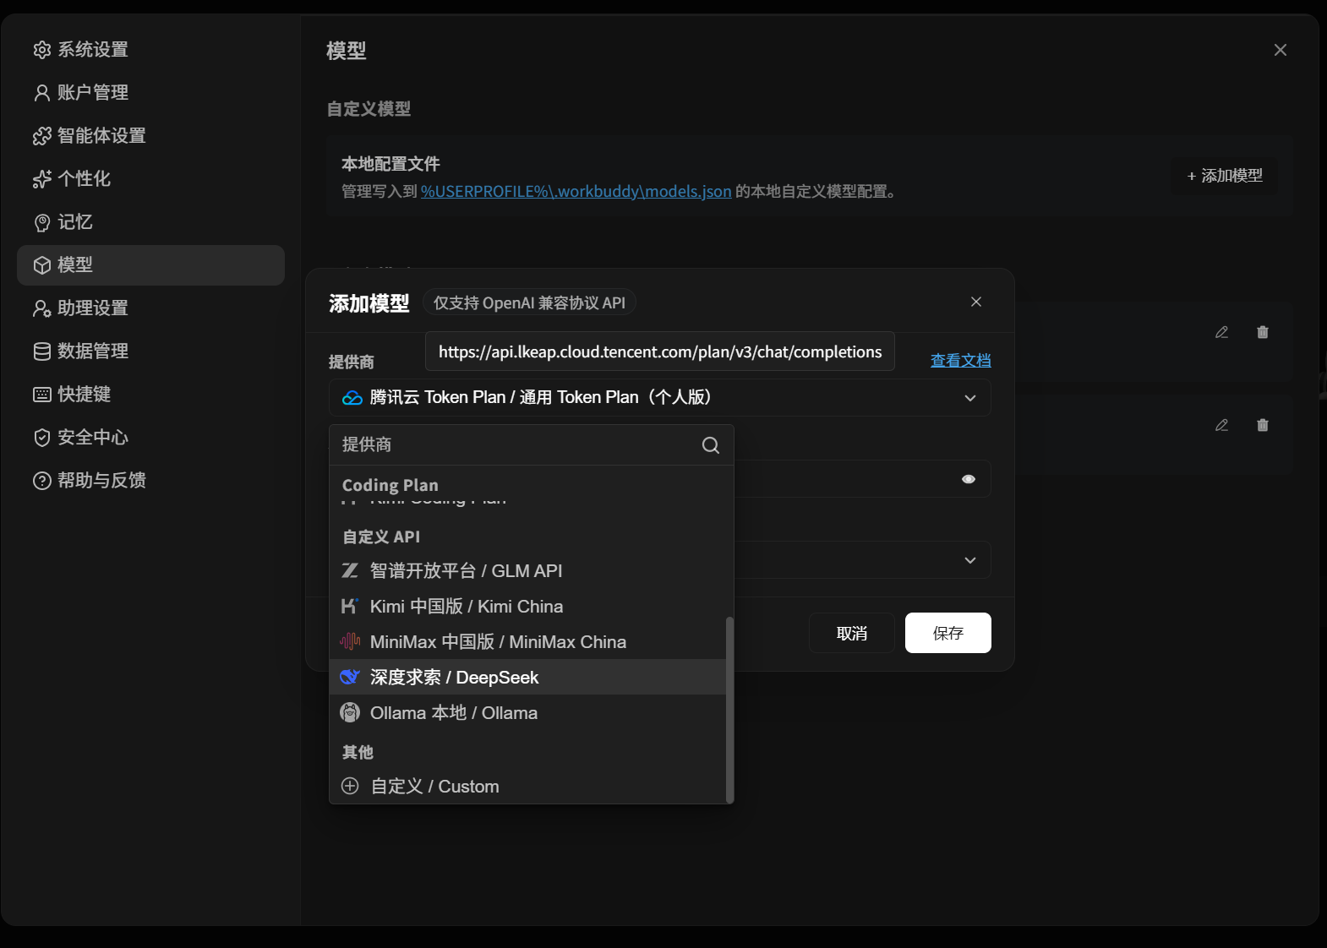Open the 查看文档 link

[x=961, y=361]
